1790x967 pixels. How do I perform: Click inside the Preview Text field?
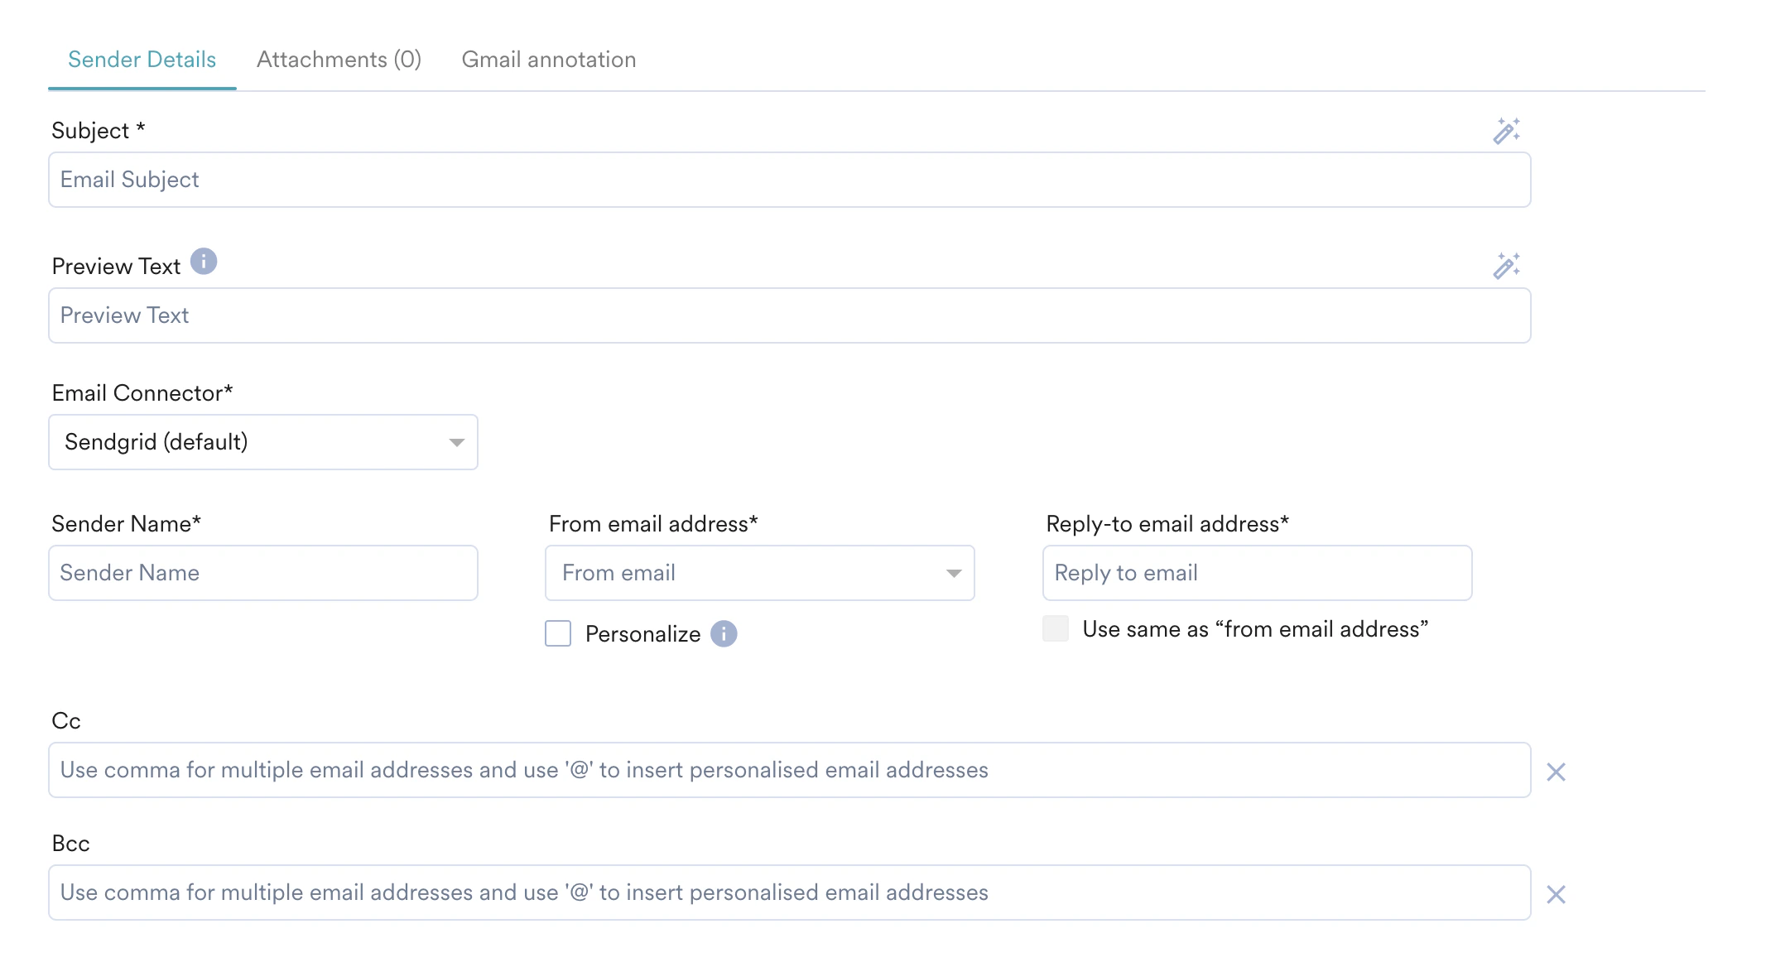click(787, 315)
